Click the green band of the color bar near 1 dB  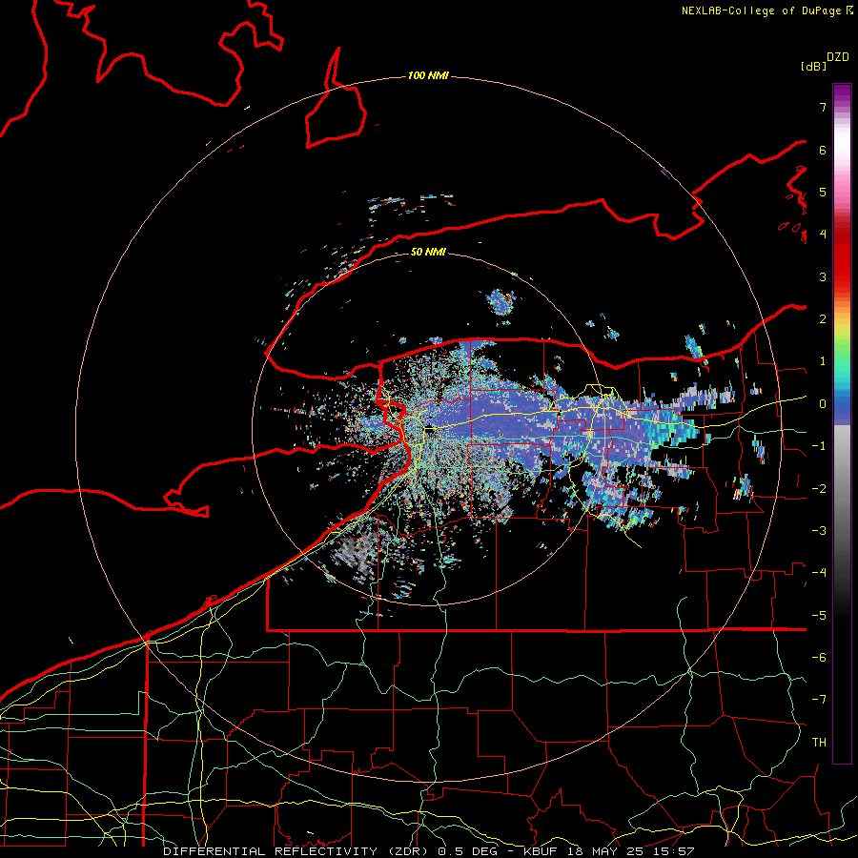[x=842, y=358]
